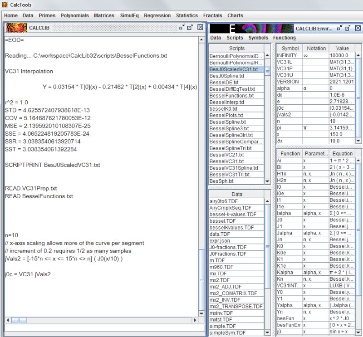Open Scripts menu in CALCLIB Environment

coord(235,38)
